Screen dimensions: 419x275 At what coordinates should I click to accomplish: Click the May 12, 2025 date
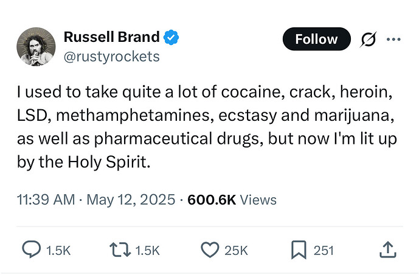pyautogui.click(x=131, y=200)
